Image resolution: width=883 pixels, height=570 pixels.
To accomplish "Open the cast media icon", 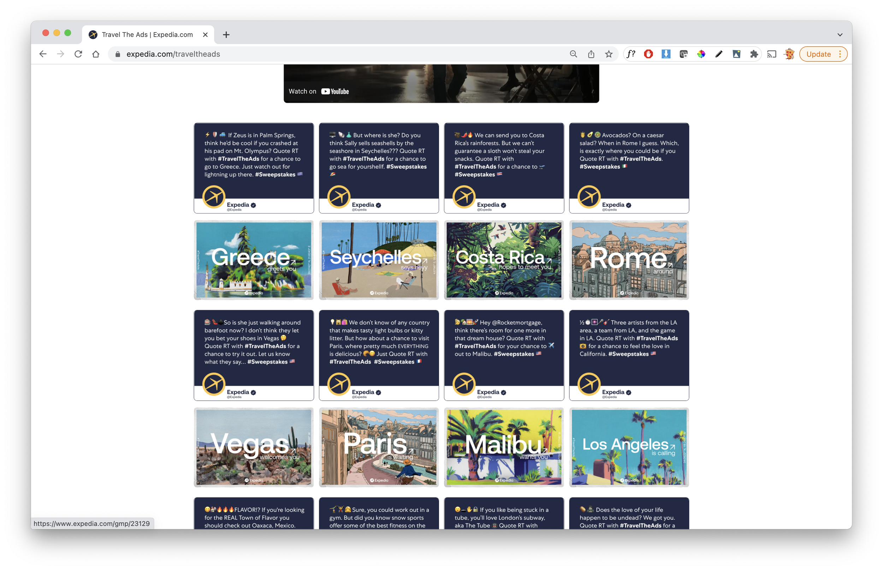I will coord(771,54).
